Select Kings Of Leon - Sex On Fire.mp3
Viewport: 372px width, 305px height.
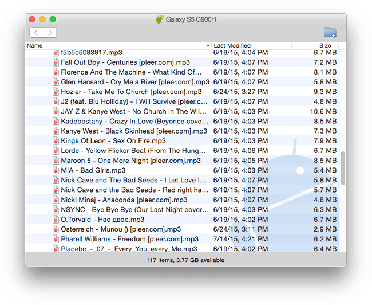[113, 141]
